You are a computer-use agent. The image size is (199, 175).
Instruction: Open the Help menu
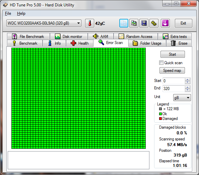point(21,13)
